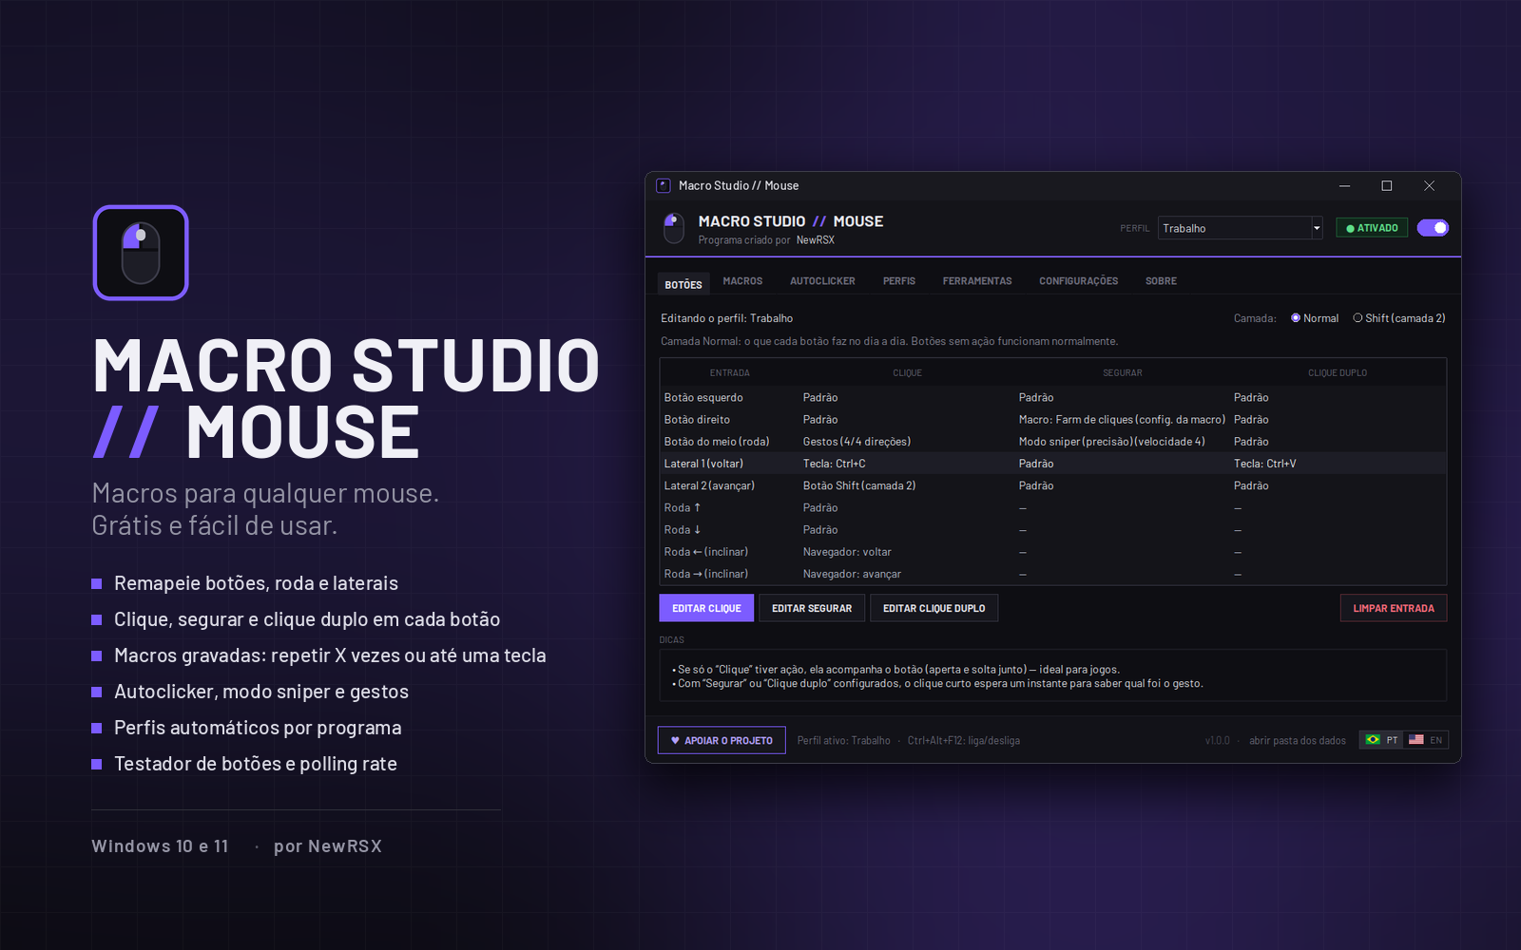Open the Perfis tab
The height and width of the screenshot is (950, 1521).
899,281
